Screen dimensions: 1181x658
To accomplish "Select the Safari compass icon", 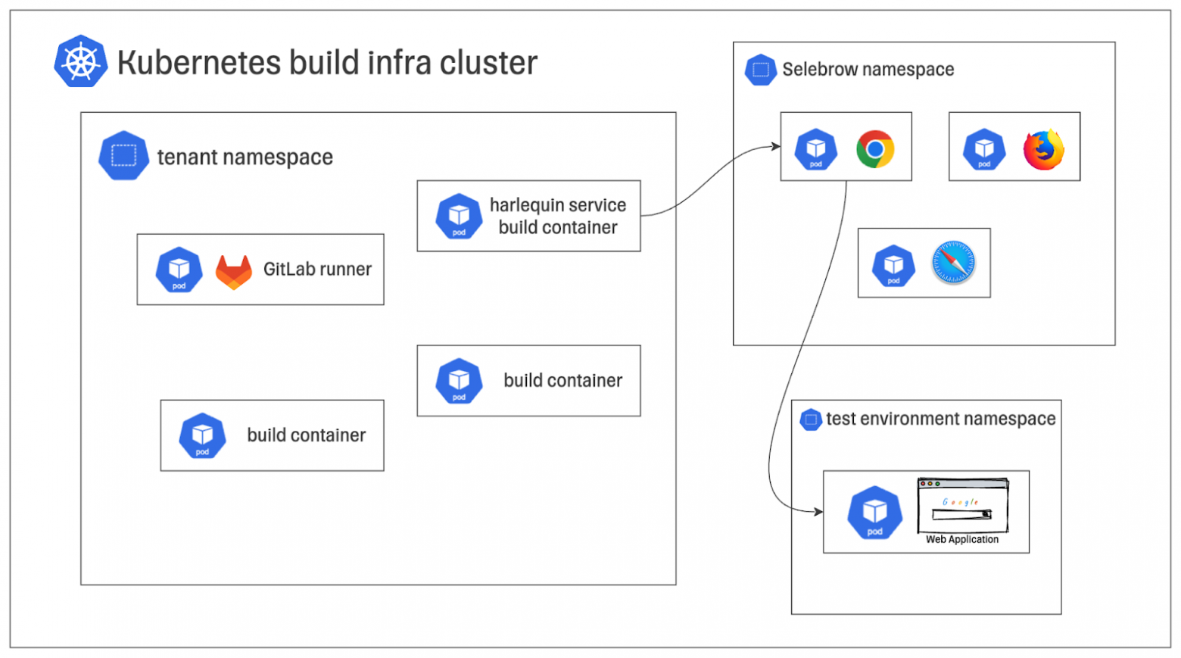I will 953,263.
